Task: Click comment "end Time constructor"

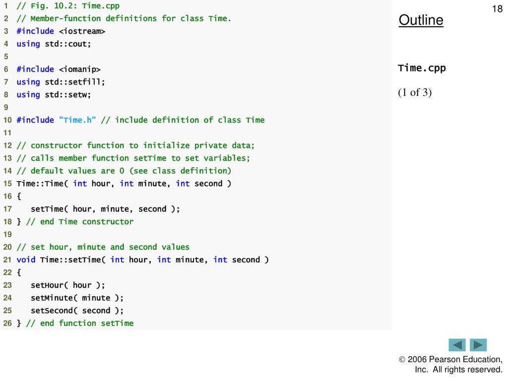Action: pyautogui.click(x=87, y=222)
